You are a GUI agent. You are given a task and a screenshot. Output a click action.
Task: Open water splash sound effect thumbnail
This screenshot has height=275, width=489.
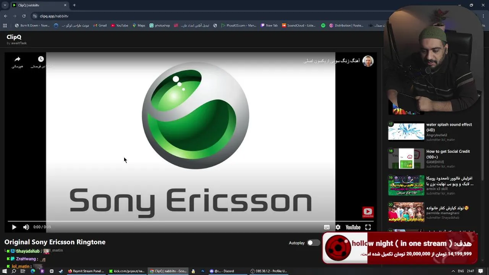pyautogui.click(x=406, y=131)
